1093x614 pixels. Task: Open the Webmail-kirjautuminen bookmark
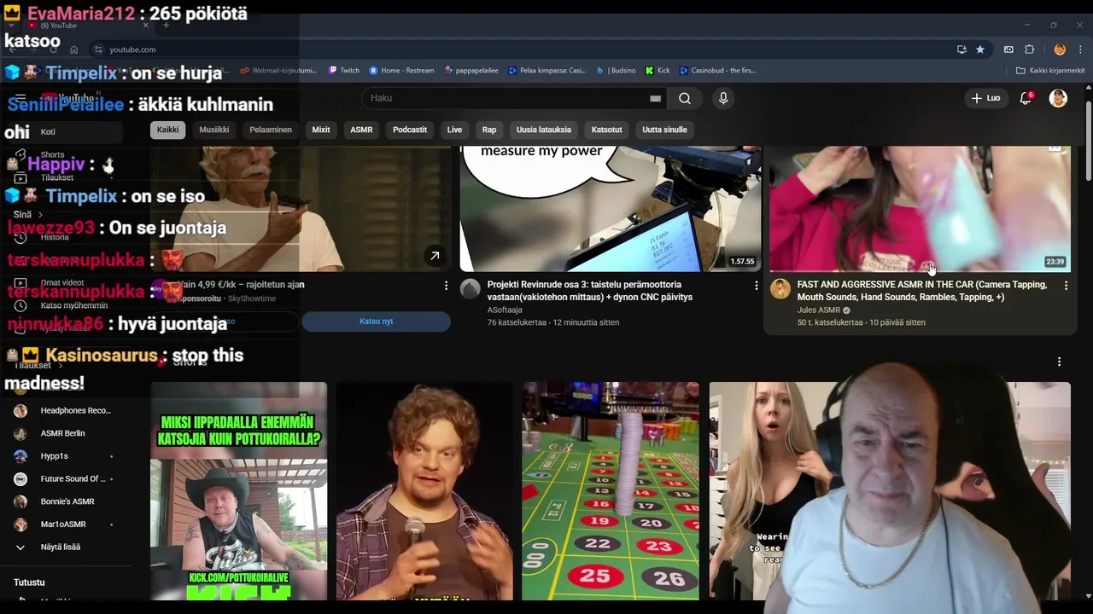point(279,71)
